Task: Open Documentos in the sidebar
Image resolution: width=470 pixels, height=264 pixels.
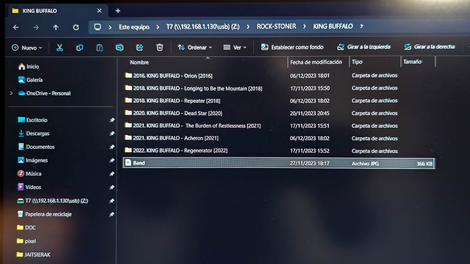Action: [x=36, y=147]
